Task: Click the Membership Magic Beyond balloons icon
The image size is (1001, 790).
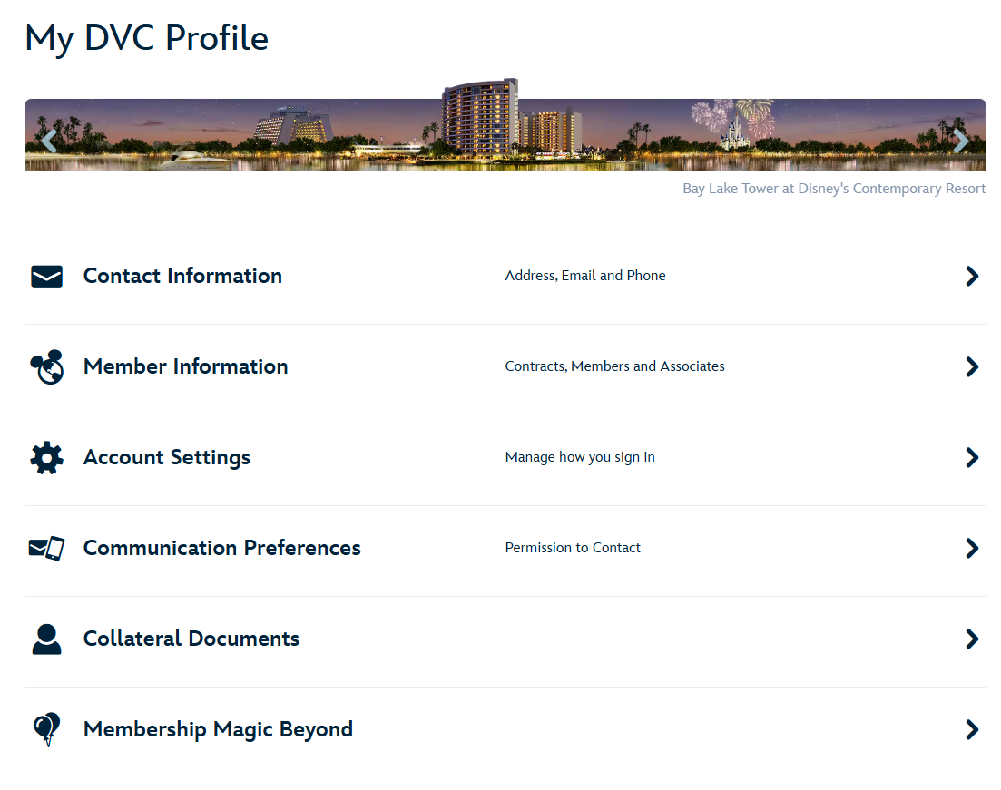Action: (46, 729)
